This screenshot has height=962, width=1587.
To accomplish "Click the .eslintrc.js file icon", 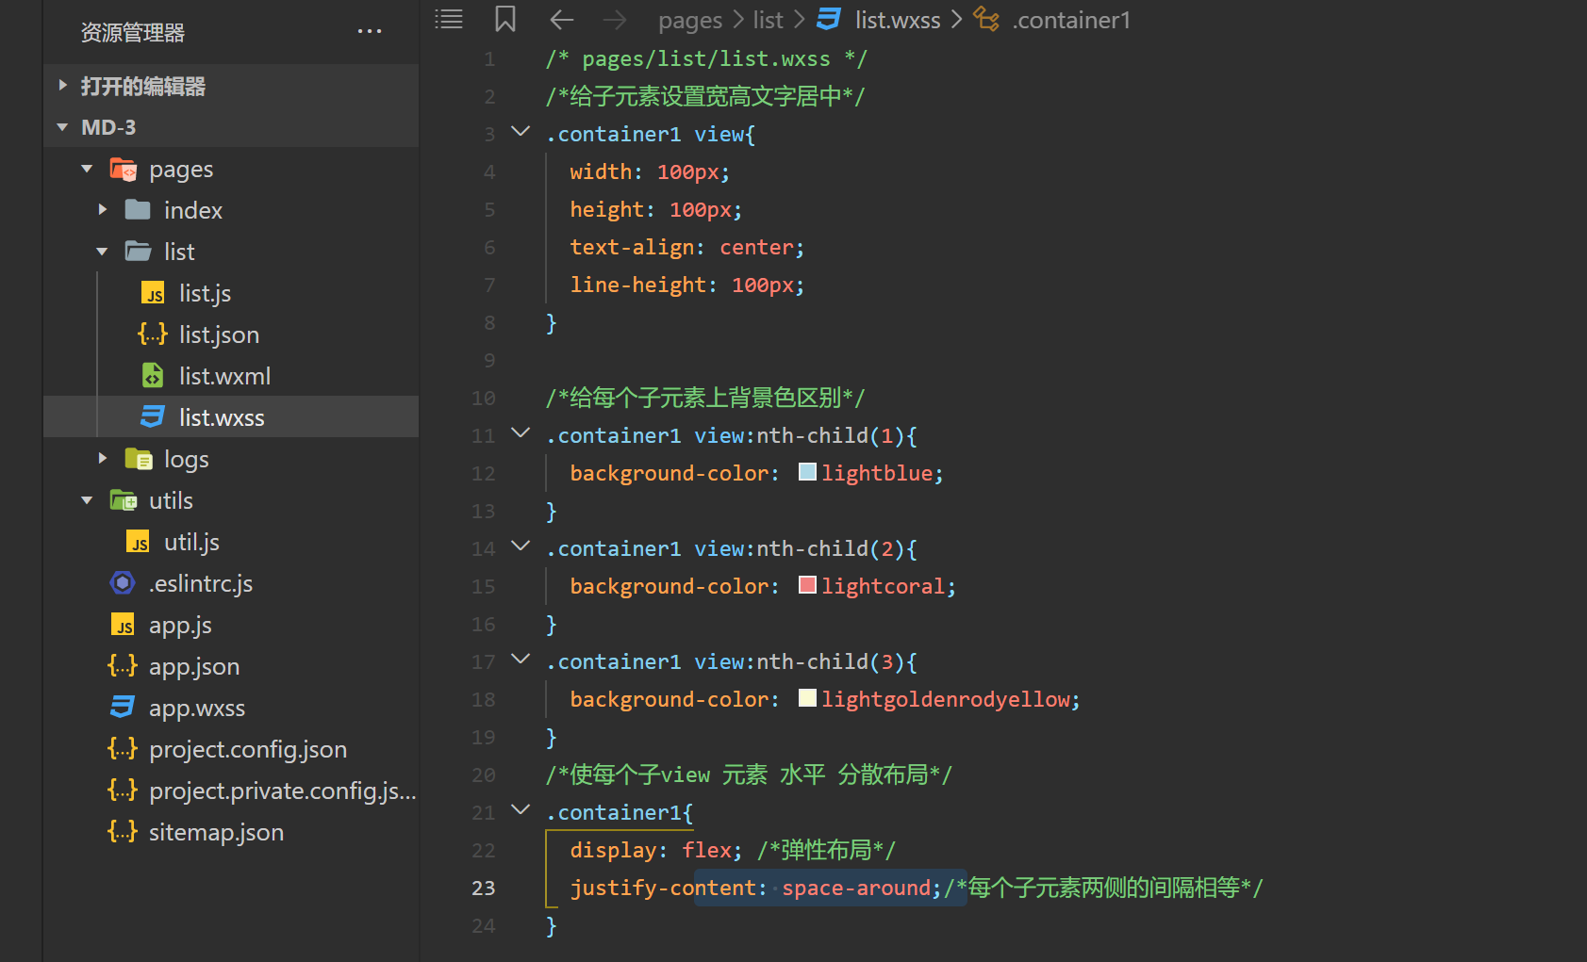I will click(123, 583).
